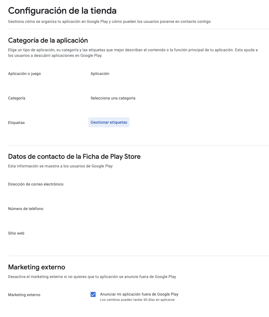The height and width of the screenshot is (317, 269).
Task: Click the Aplicación o juego label
Action: point(24,74)
